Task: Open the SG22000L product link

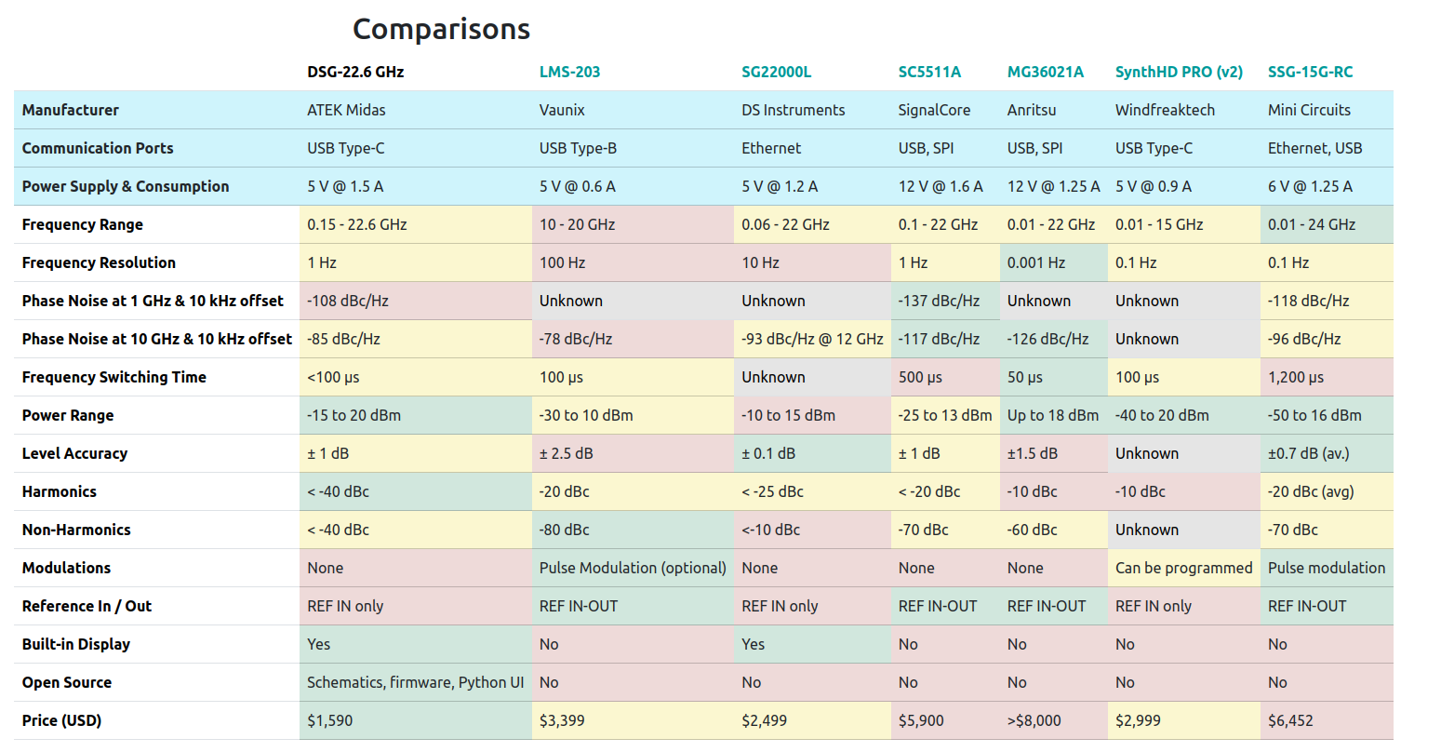Action: (776, 72)
